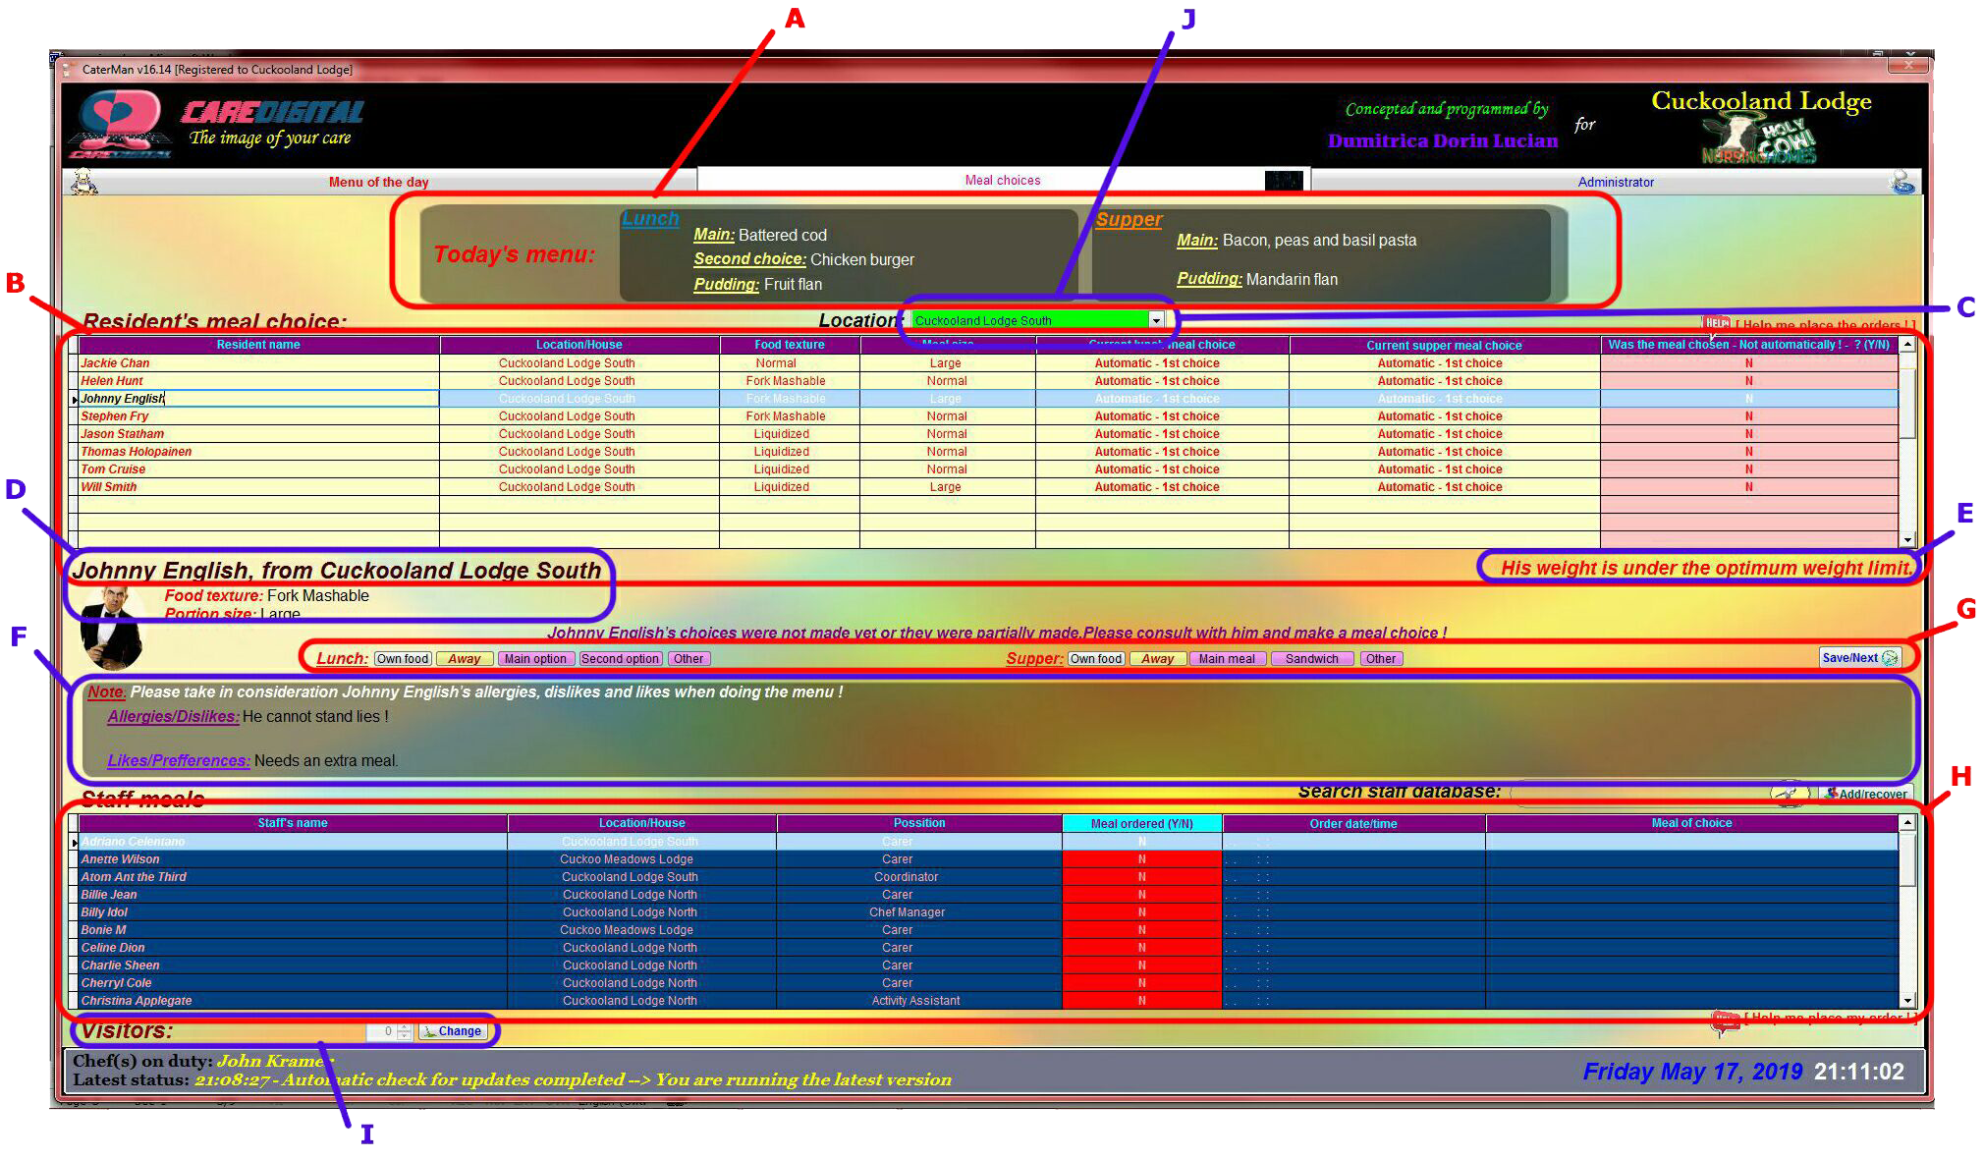Click the Administrator user icon
The height and width of the screenshot is (1159, 1984).
tap(1902, 182)
